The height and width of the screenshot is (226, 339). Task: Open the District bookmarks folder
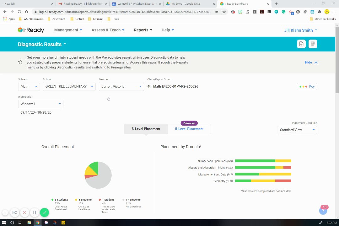77,19
